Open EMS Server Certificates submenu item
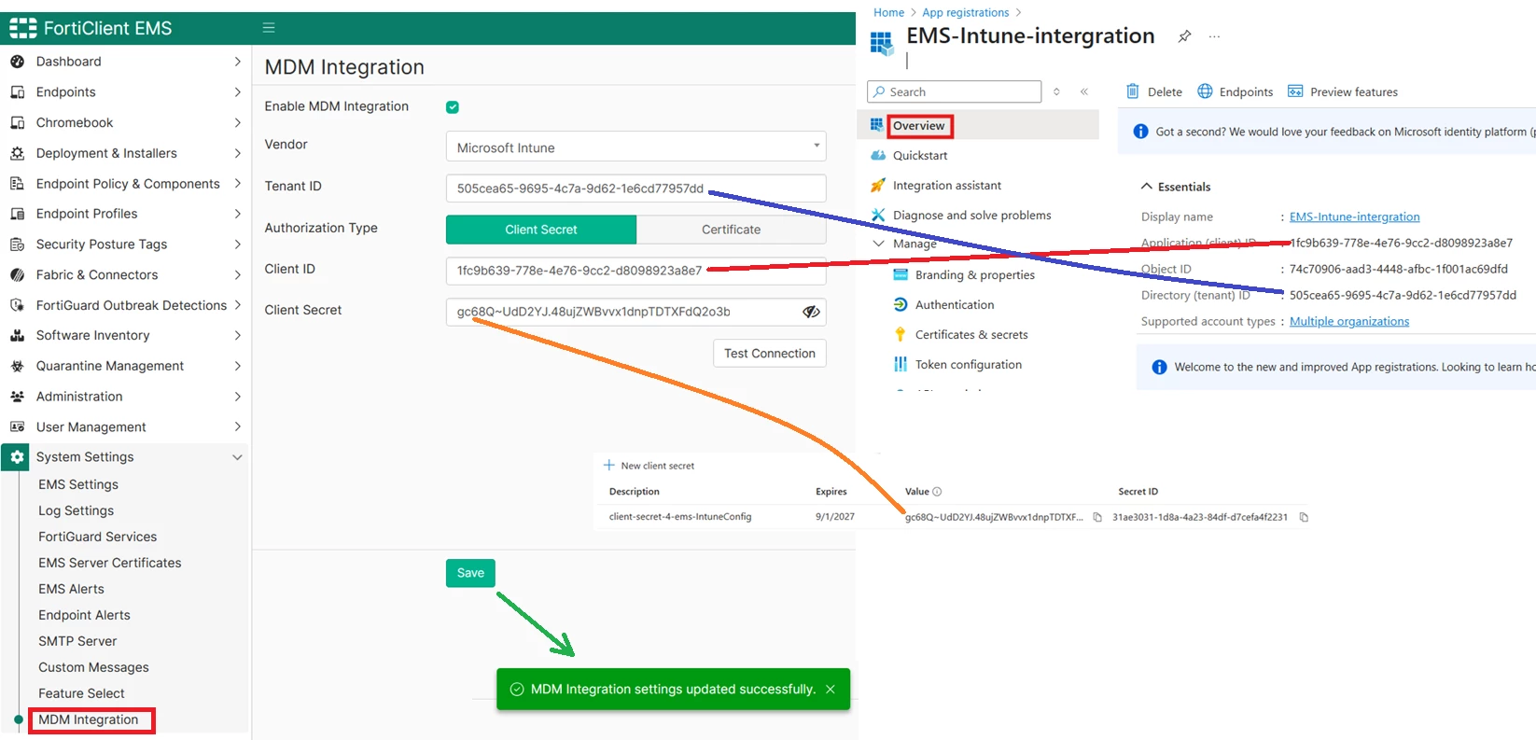 tap(110, 563)
